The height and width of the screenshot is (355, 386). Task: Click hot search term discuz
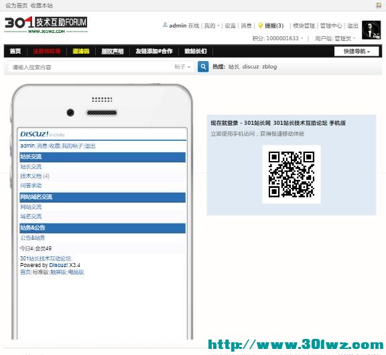coord(251,66)
